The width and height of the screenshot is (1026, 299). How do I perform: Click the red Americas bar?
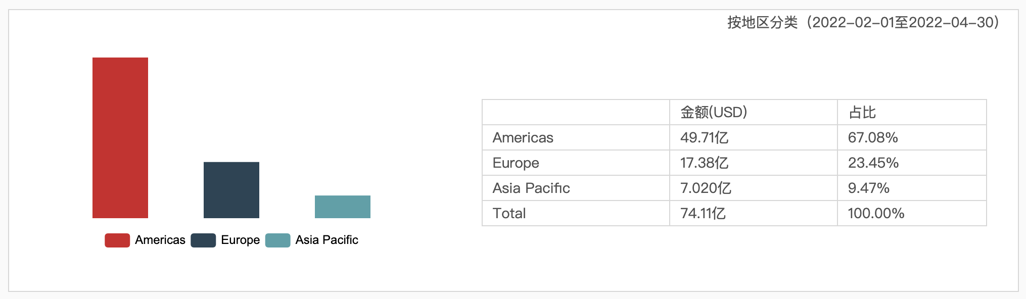coord(120,138)
